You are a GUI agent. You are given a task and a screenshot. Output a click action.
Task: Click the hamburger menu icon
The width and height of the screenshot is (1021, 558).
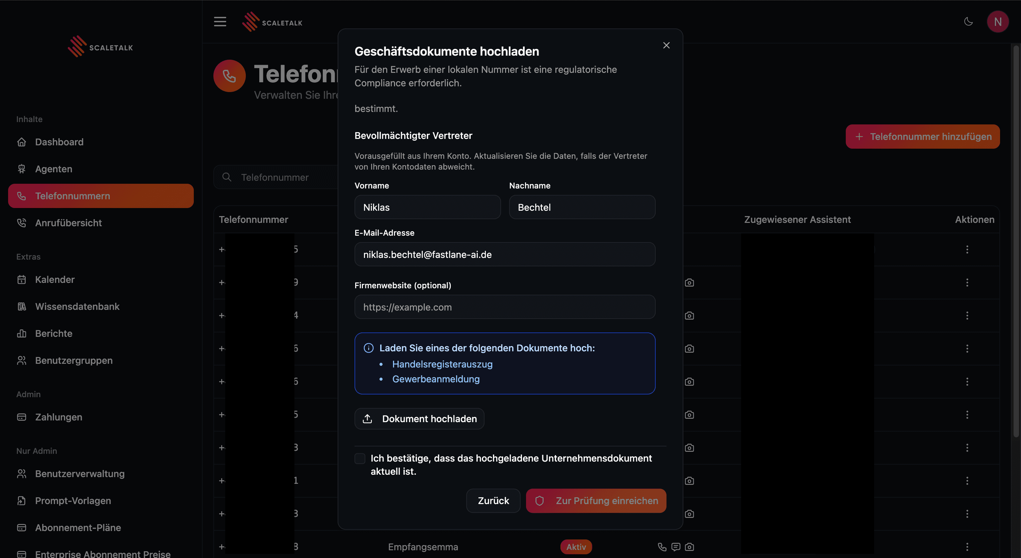220,22
